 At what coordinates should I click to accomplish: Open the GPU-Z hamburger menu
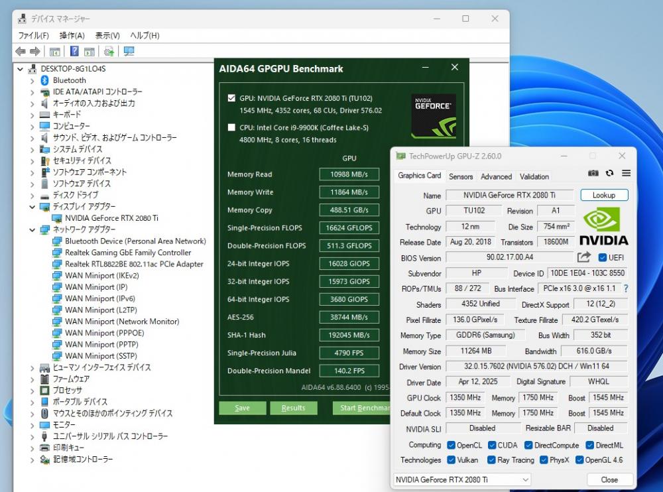click(x=627, y=172)
